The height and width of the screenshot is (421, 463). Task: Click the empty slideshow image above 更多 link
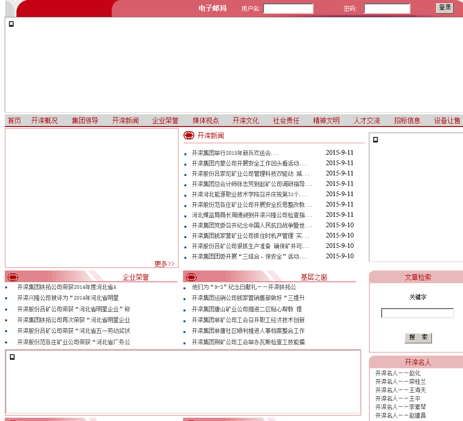(x=92, y=195)
